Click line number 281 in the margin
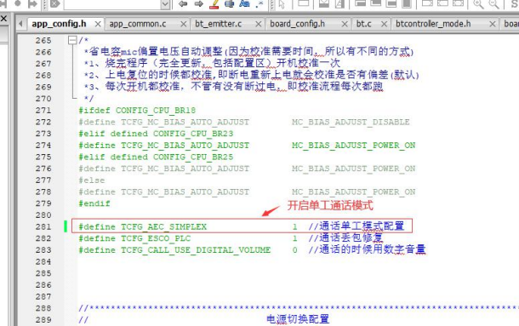 point(43,227)
